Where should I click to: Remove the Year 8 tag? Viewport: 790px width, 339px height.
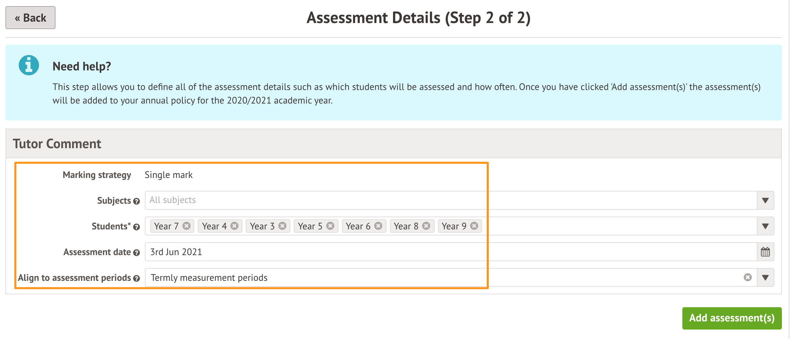[x=426, y=226]
